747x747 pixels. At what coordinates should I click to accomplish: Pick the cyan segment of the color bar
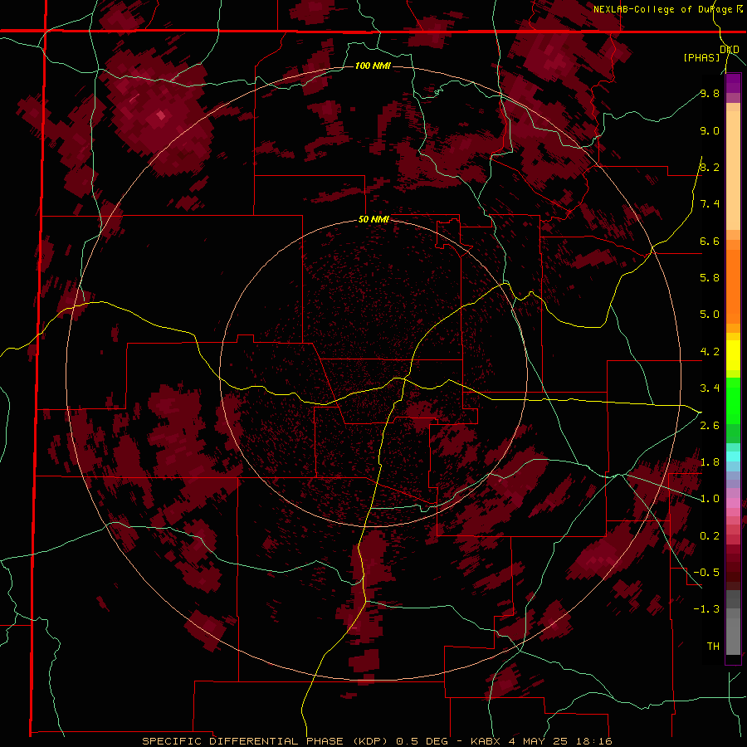[733, 456]
